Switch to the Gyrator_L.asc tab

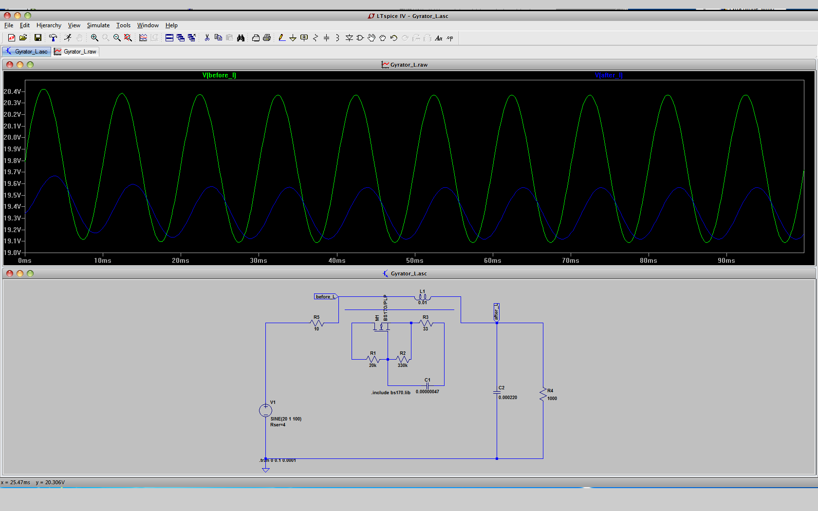click(27, 52)
